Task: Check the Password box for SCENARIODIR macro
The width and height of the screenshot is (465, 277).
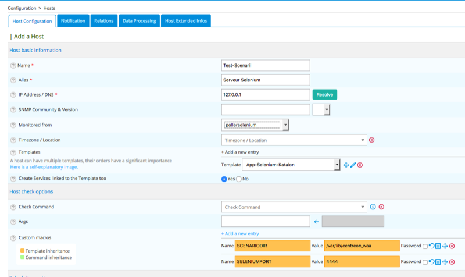Action: point(425,246)
